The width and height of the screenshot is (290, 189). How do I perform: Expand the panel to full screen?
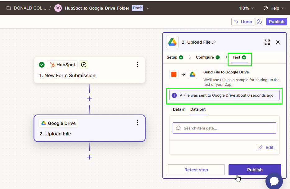point(267,42)
